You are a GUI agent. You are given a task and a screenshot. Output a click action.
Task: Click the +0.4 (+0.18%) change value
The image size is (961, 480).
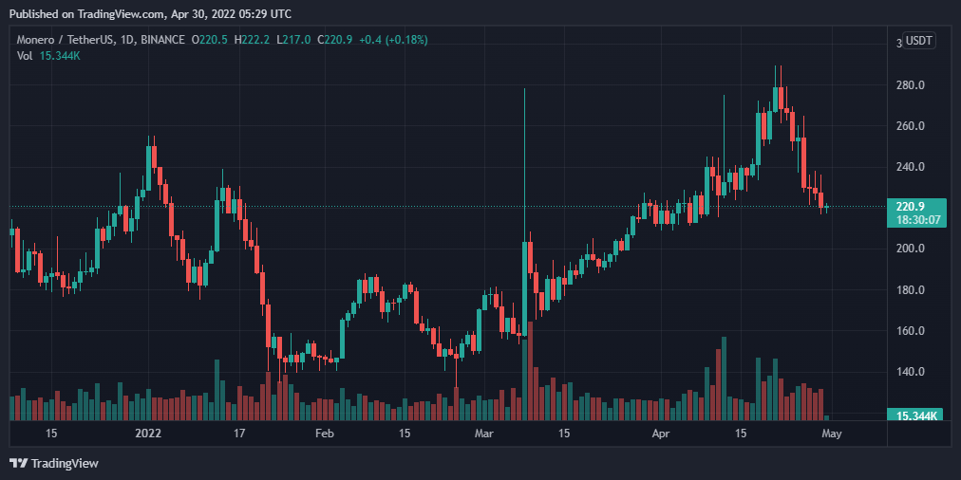coord(393,40)
